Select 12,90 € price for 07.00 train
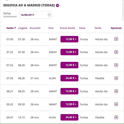This screenshot has height=124, width=124. tap(69, 39)
